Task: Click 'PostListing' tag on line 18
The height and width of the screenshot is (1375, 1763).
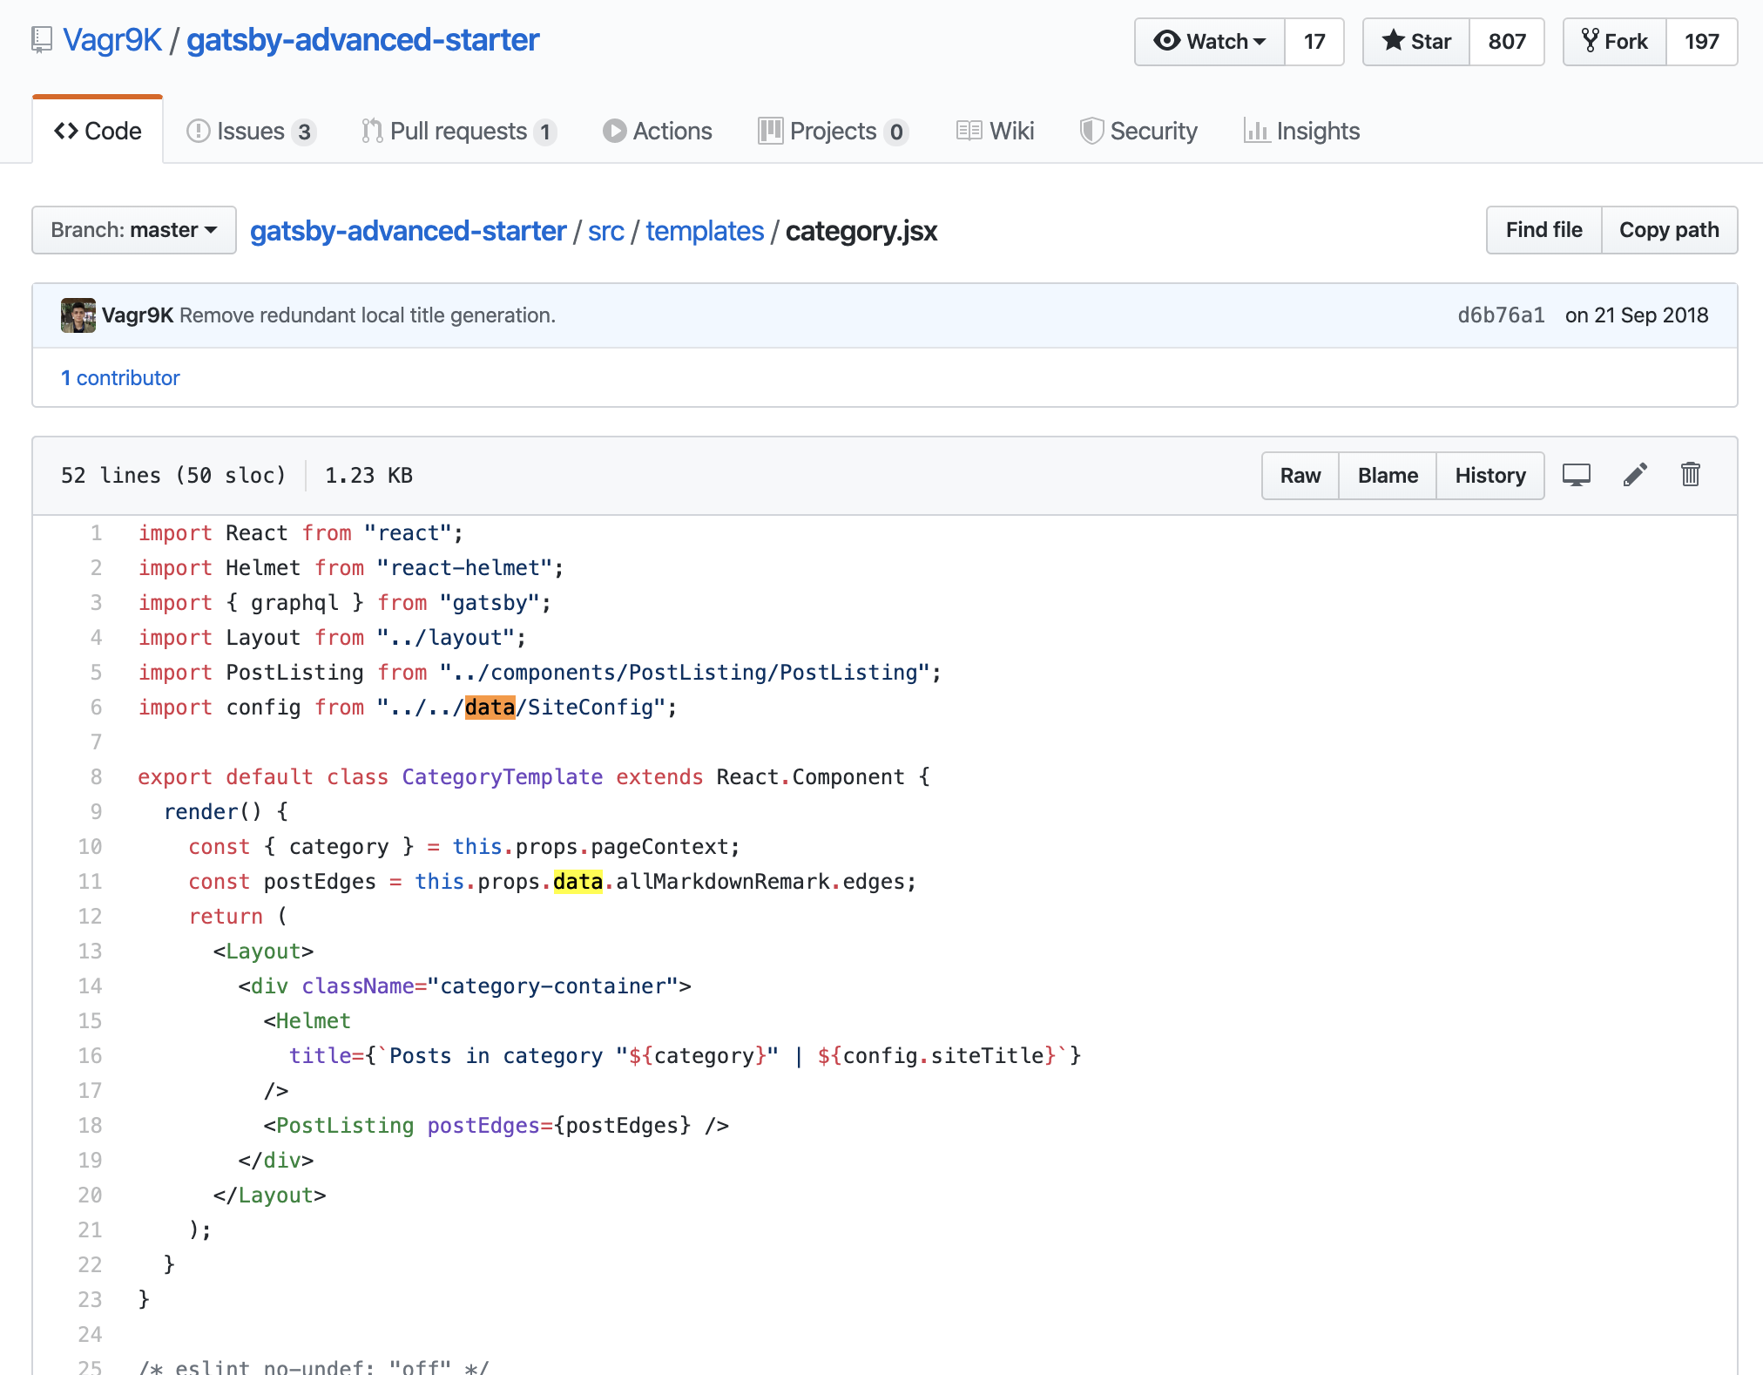Action: [345, 1126]
